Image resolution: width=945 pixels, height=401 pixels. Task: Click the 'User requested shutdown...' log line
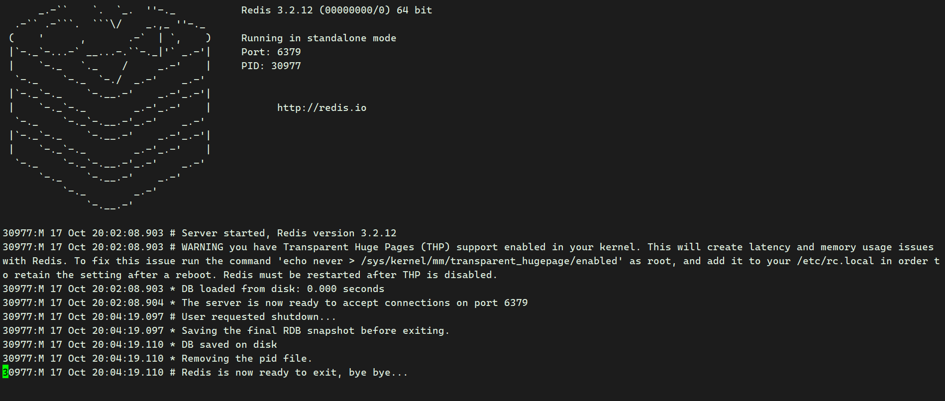[x=170, y=317]
